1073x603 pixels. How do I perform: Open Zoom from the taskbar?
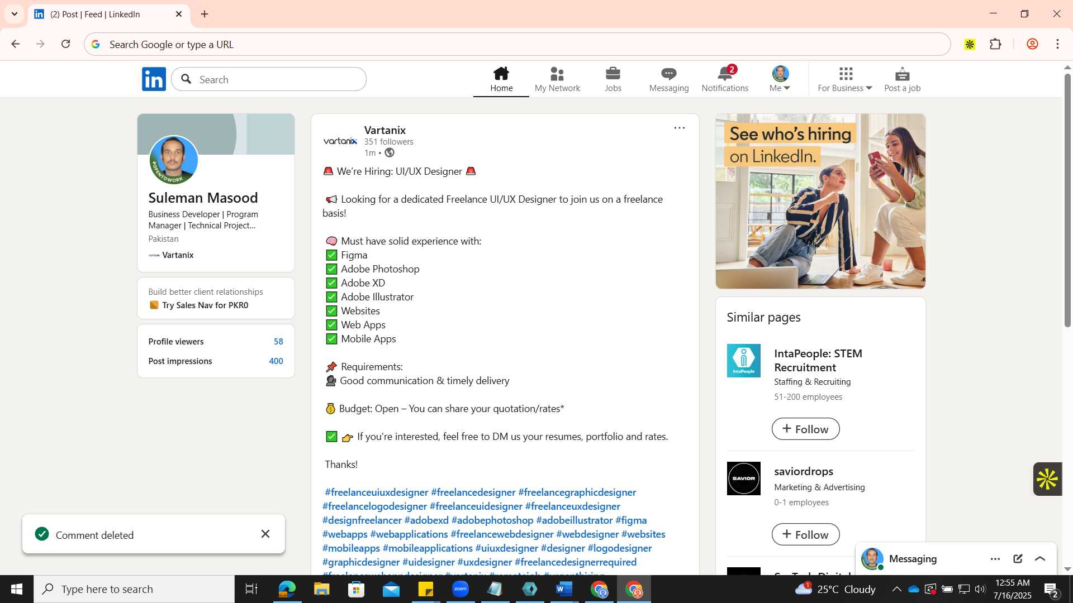click(460, 589)
